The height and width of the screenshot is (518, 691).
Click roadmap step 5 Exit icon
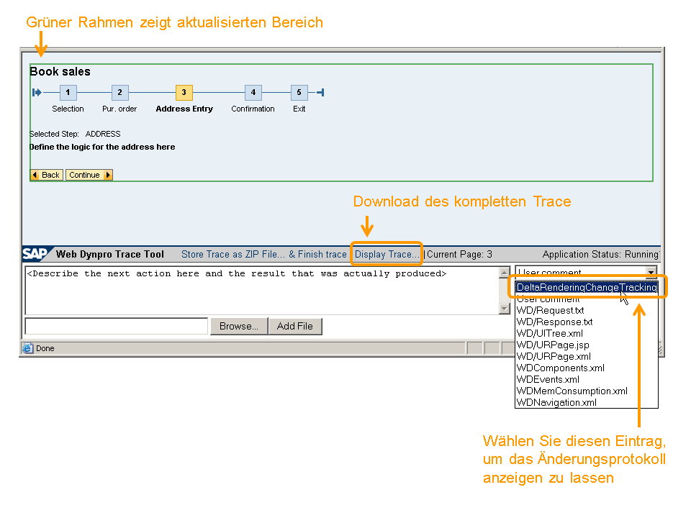click(x=299, y=92)
